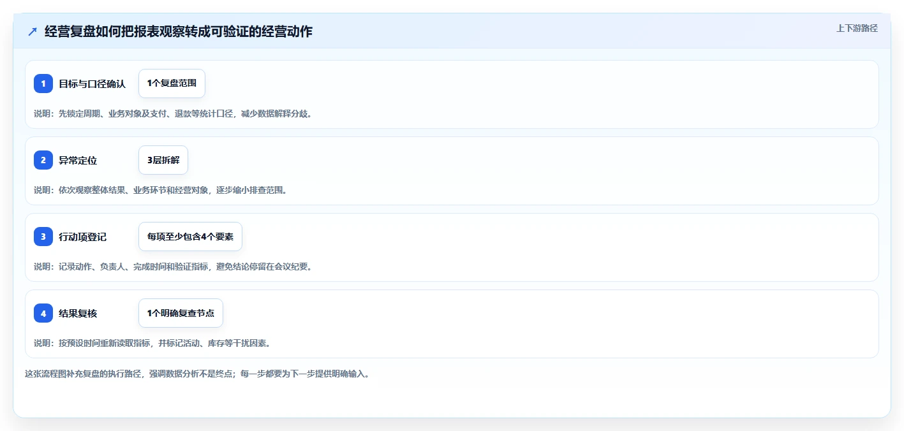This screenshot has width=904, height=431.
Task: Click the description starting 依次观察整体结果
Action: click(x=161, y=190)
